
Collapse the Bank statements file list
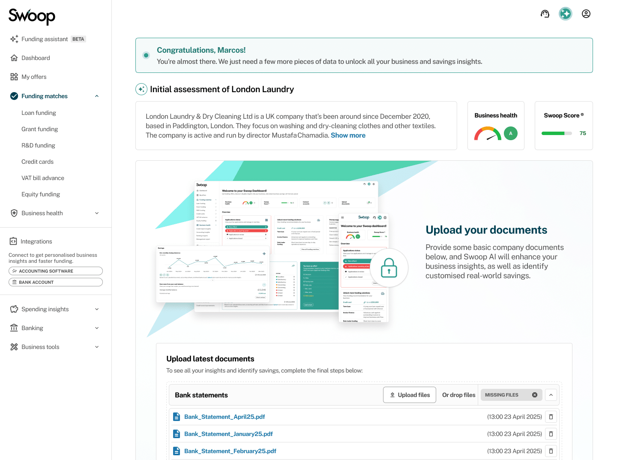[551, 395]
